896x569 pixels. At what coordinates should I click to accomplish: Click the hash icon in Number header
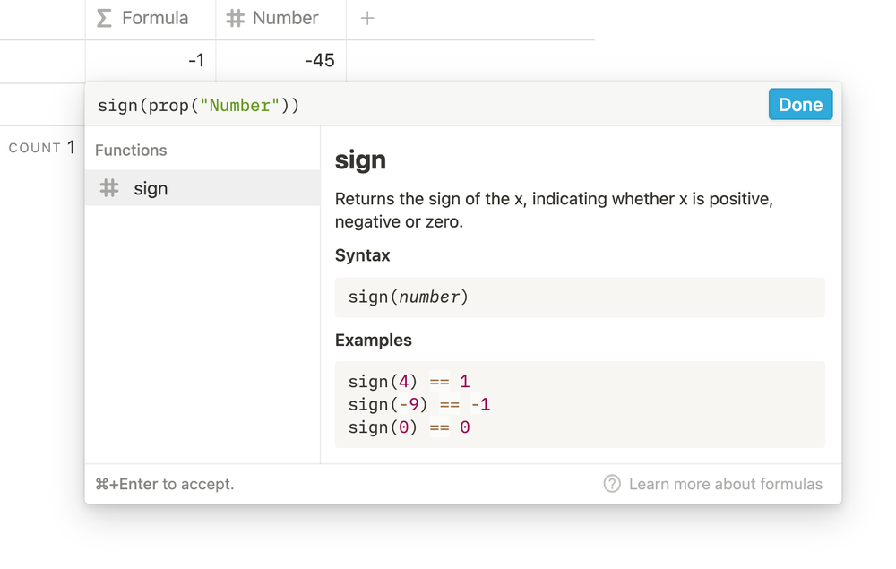(236, 18)
